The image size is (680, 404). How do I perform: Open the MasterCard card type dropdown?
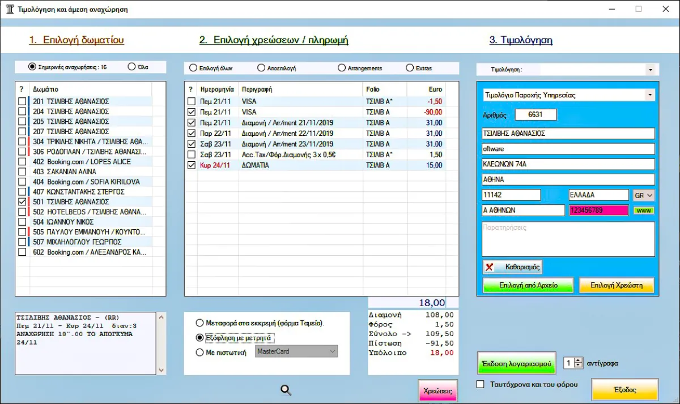tap(296, 351)
